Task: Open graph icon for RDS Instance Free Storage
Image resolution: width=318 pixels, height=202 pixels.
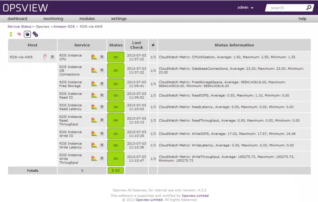Action: [x=94, y=84]
